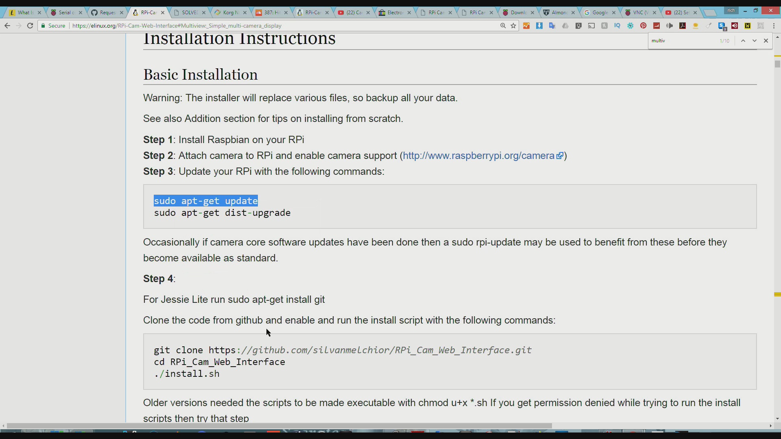
Task: Go to next find-in-page match
Action: pos(755,41)
